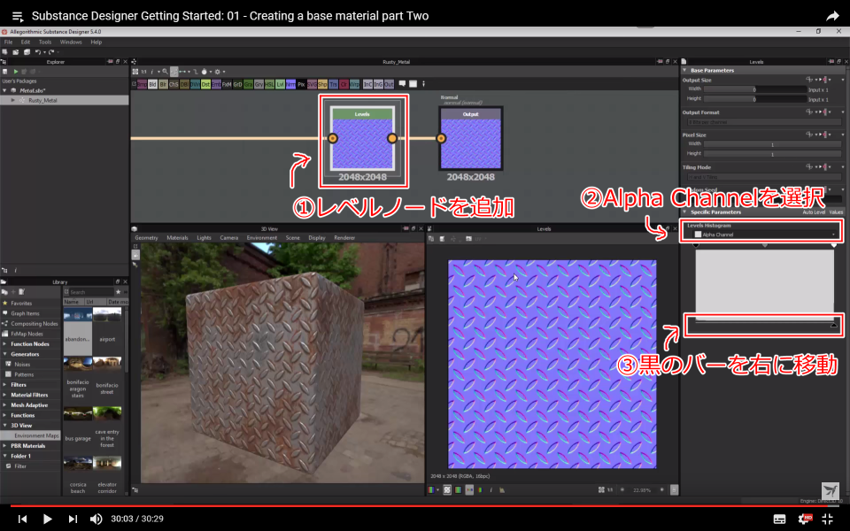Add an FX-Map (FxM) node

[227, 85]
